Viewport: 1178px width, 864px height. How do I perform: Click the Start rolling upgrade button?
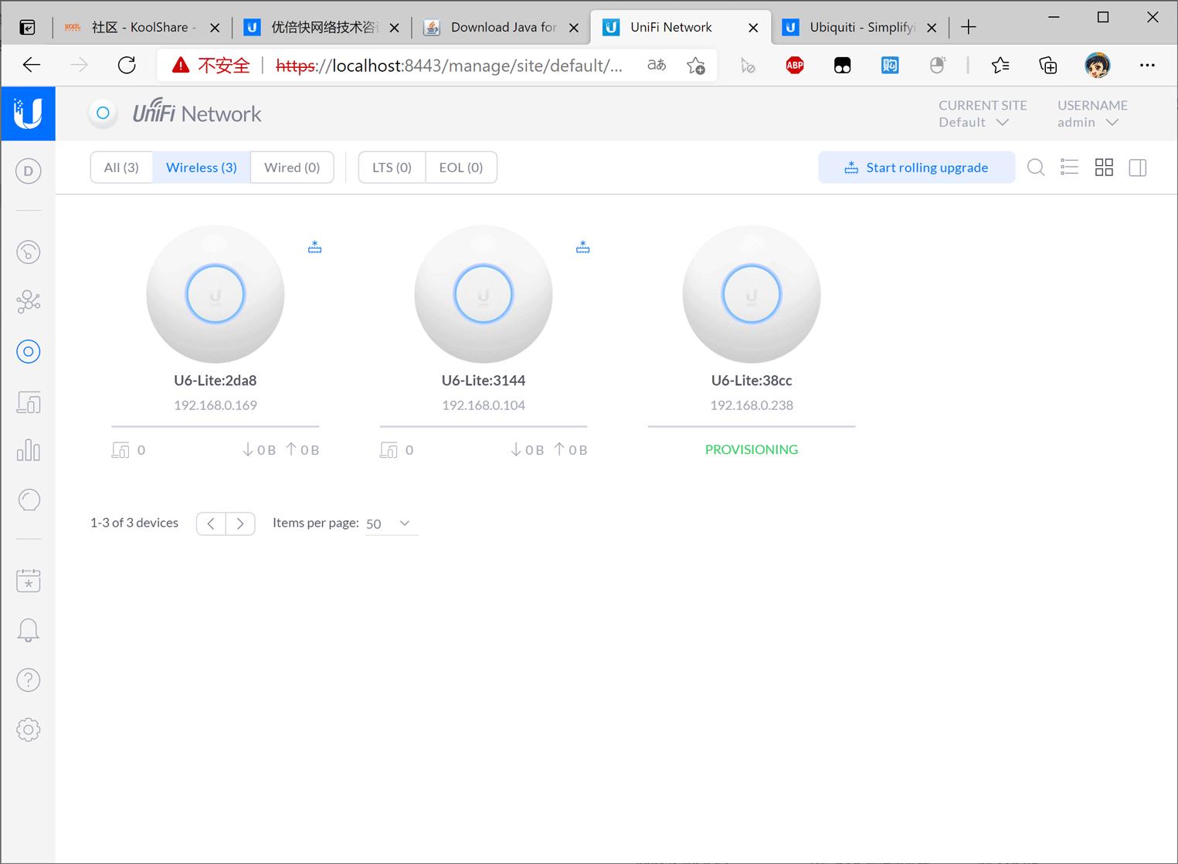point(916,167)
